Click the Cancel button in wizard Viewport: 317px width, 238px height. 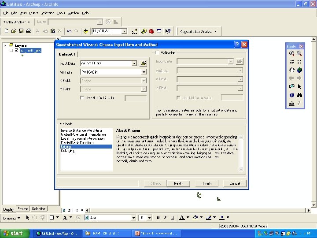[x=235, y=183]
